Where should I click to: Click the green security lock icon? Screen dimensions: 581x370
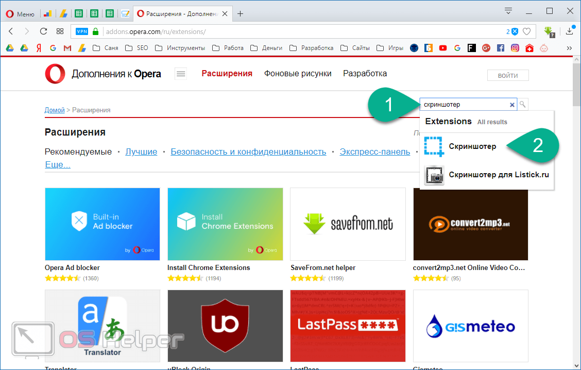(95, 31)
